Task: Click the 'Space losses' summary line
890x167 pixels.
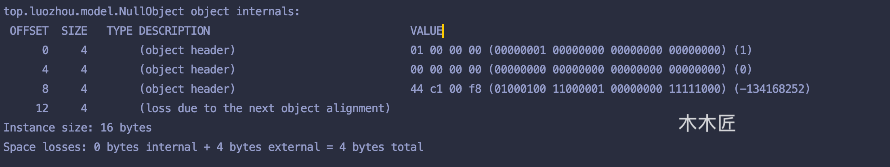Action: click(213, 147)
